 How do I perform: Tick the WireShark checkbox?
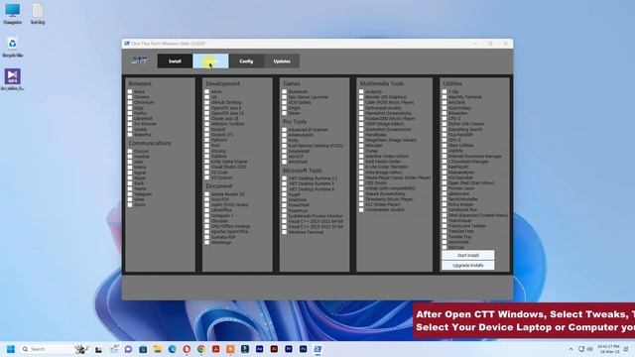pos(285,162)
